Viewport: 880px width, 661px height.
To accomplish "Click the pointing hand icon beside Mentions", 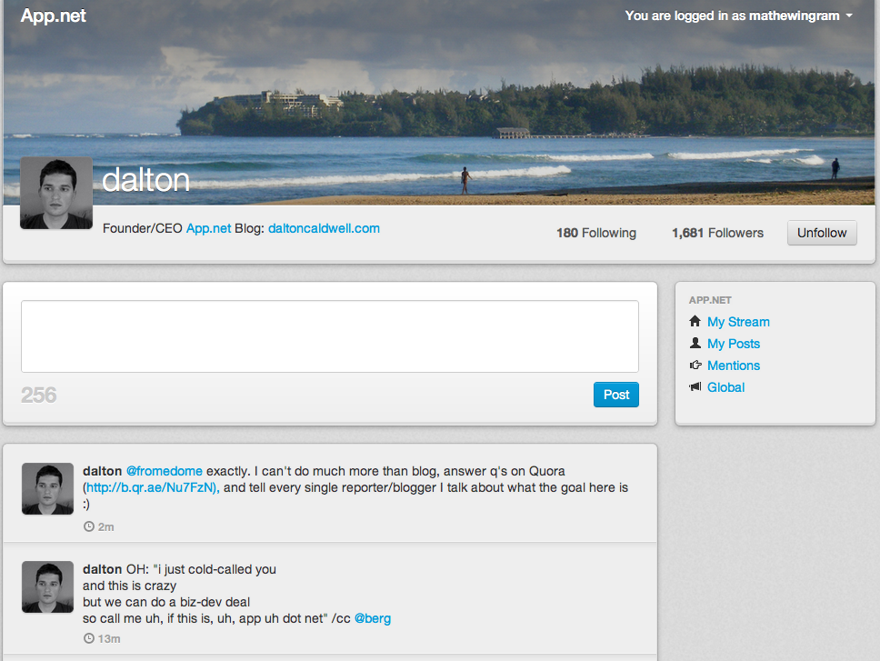I will click(695, 365).
